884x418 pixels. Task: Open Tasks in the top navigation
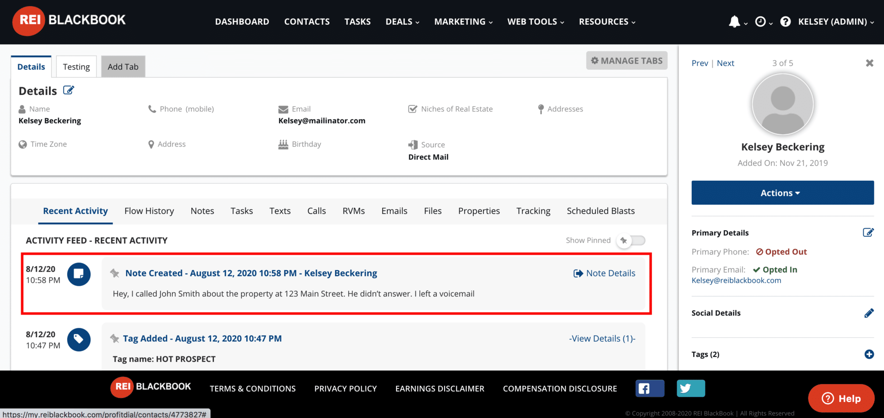[x=358, y=22]
